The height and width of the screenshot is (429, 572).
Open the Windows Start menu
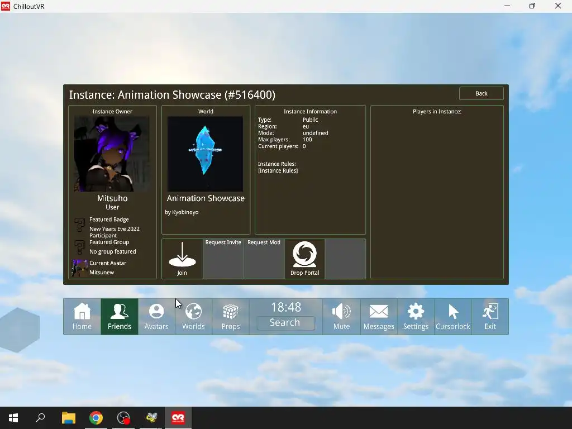(13, 418)
